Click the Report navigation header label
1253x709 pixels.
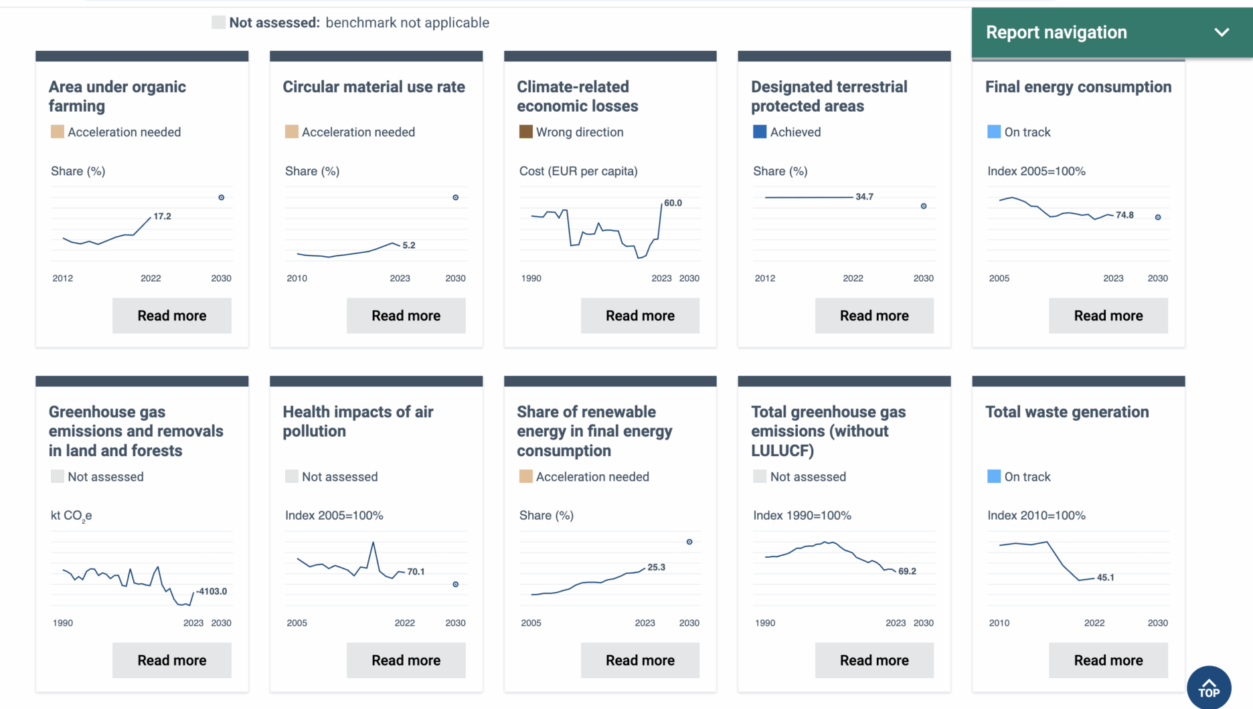(x=1056, y=32)
